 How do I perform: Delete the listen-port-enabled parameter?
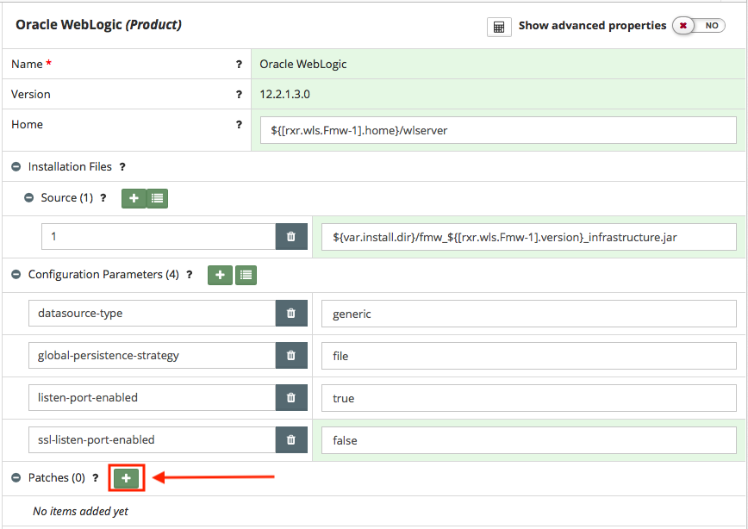click(x=291, y=398)
